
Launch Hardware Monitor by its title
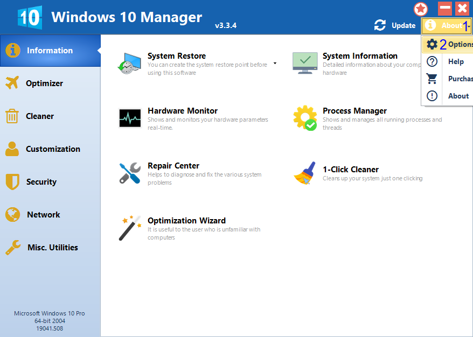[x=183, y=110]
